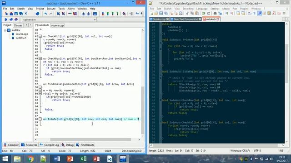Switch to New Text Document.txt tab
Image resolution: width=291 pixels, height=163 pixels.
click(x=186, y=19)
